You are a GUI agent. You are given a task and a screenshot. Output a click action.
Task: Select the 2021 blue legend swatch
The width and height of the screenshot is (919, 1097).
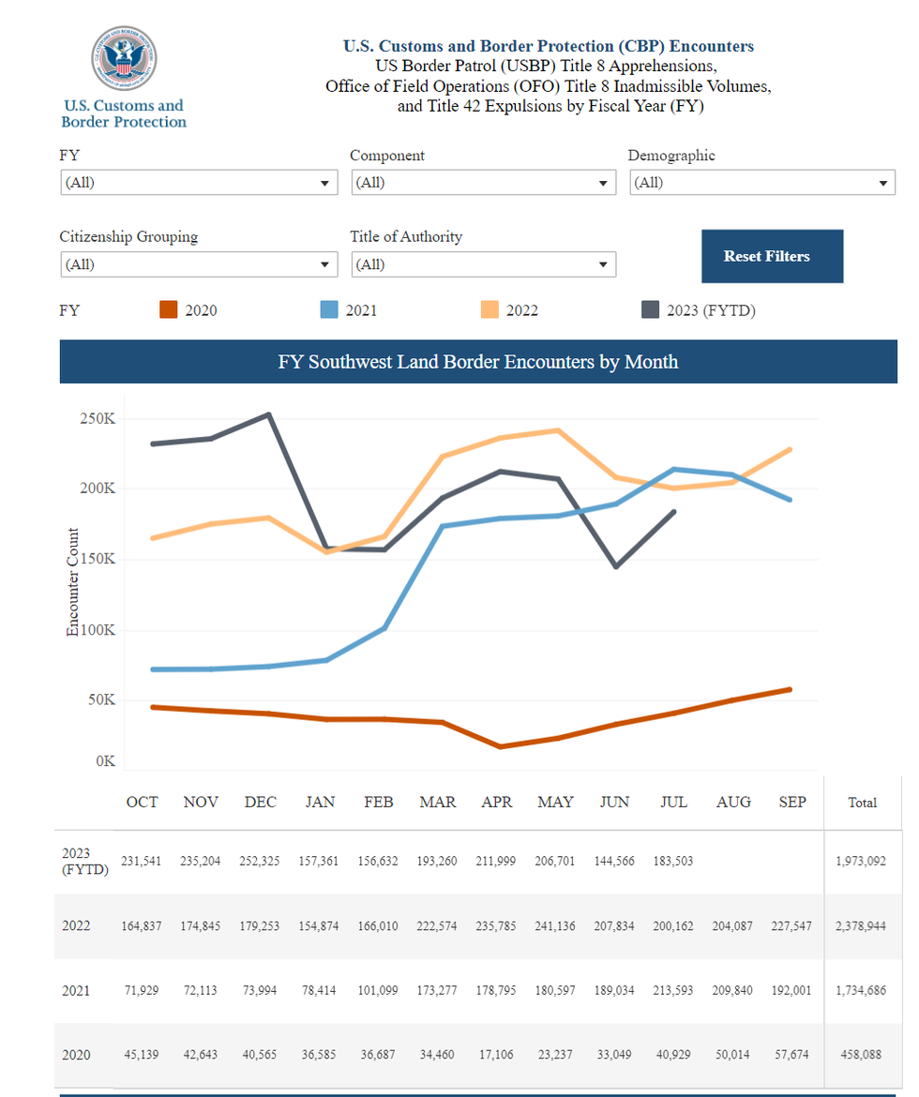[x=329, y=309]
